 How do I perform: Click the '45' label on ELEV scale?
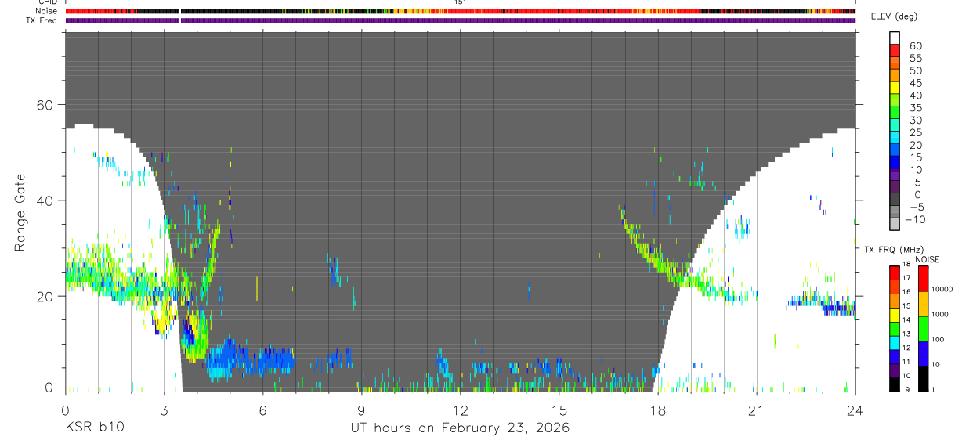[915, 83]
